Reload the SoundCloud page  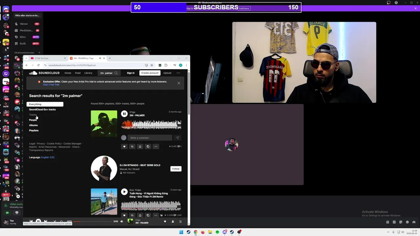[38, 65]
